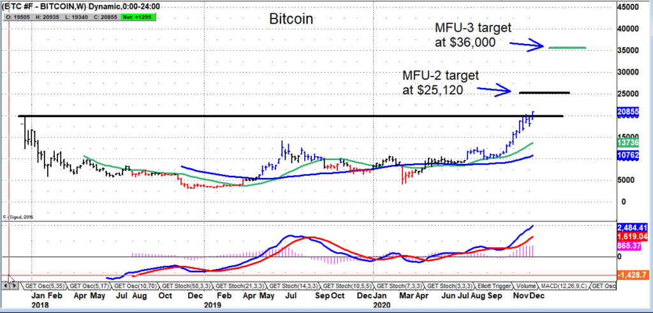
Task: Open the GET Stoch(7,3,3) tab
Action: pos(400,286)
